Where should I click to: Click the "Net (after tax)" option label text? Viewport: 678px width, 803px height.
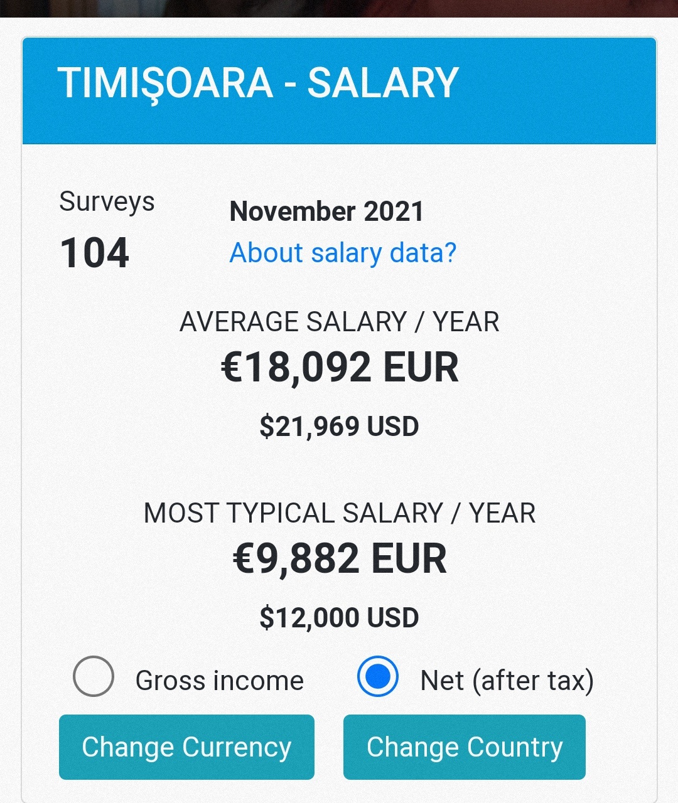point(507,681)
